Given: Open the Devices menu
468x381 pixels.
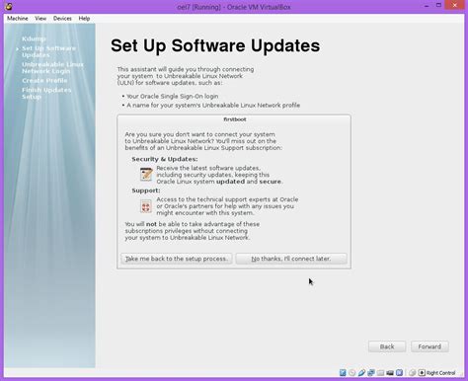Looking at the screenshot, I should pyautogui.click(x=62, y=19).
